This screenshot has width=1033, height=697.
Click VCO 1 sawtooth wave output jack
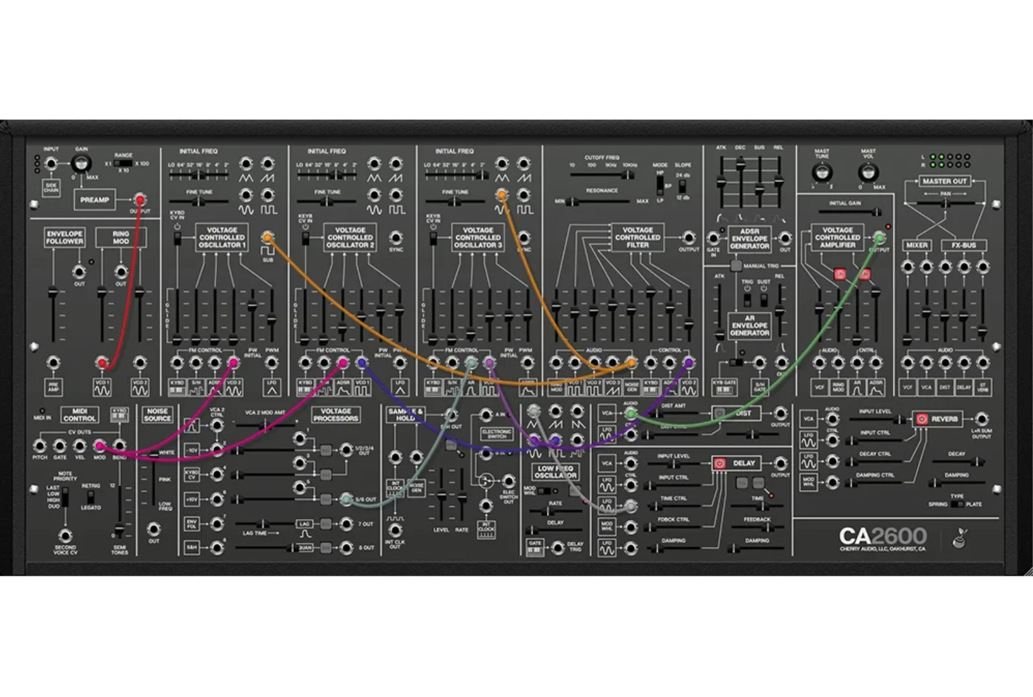coord(268,163)
